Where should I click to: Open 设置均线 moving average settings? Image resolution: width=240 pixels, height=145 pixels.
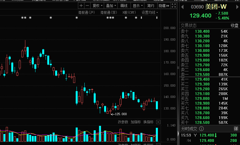[150, 12]
